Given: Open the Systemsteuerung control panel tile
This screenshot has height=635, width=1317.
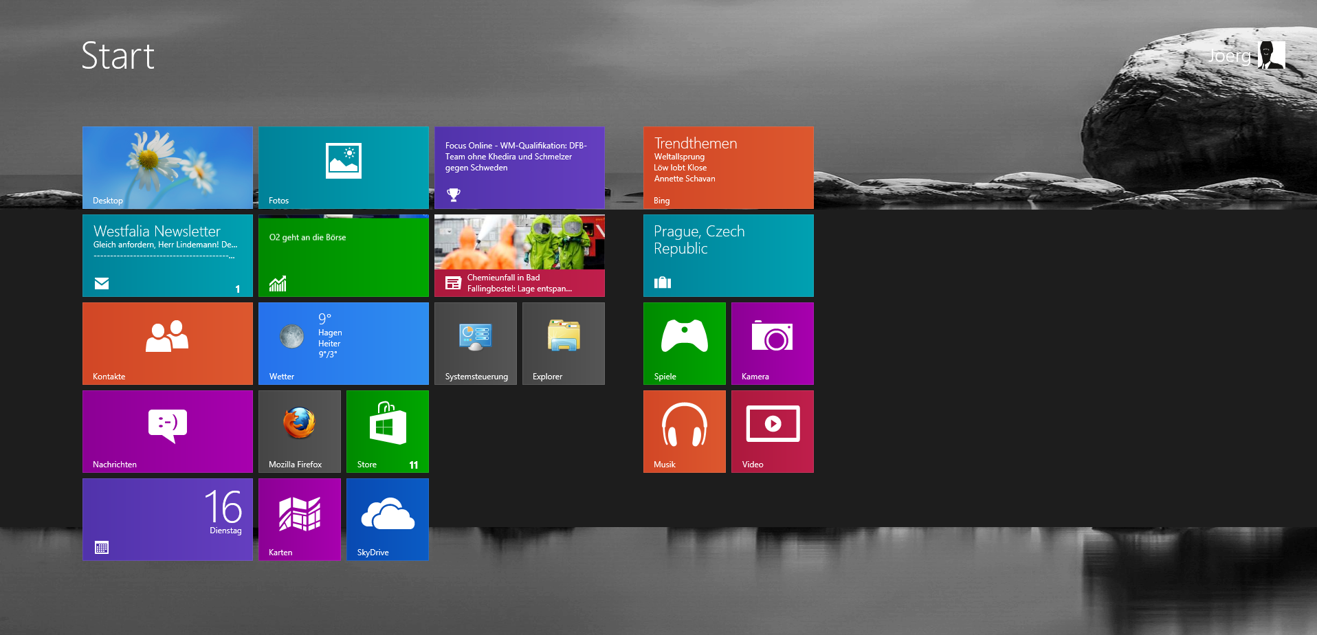Looking at the screenshot, I should tap(476, 344).
